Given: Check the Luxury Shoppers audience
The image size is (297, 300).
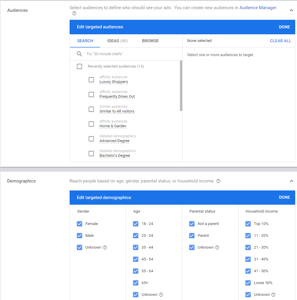Looking at the screenshot, I should tap(91, 80).
